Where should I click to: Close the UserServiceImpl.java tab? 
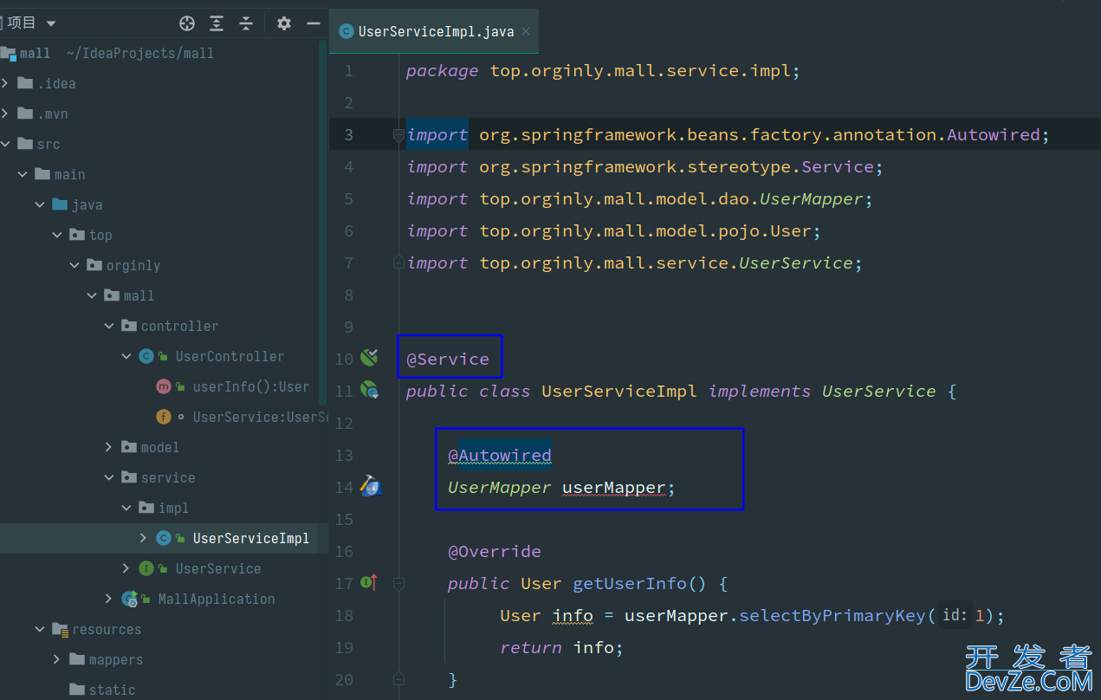526,31
